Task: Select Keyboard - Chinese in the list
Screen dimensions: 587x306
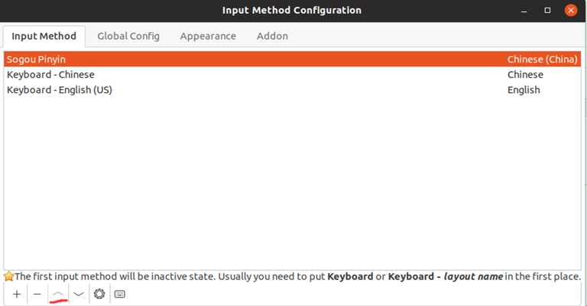Action: point(293,74)
